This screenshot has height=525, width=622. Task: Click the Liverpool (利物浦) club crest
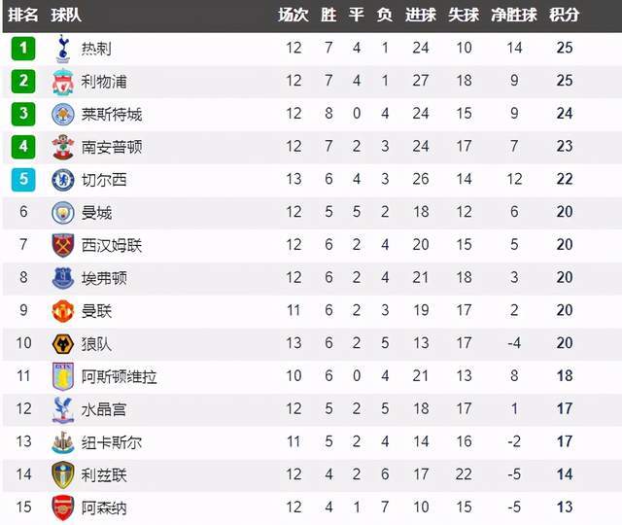pos(63,82)
